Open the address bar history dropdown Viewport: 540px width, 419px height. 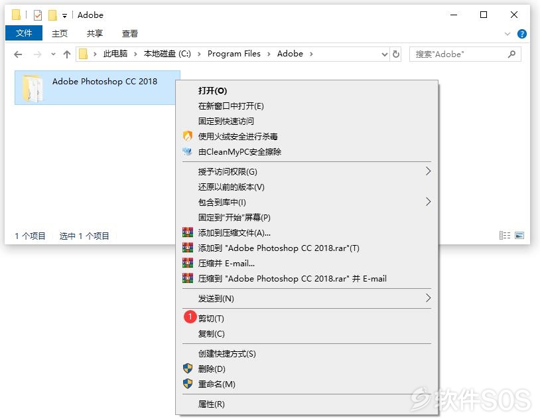[385, 54]
